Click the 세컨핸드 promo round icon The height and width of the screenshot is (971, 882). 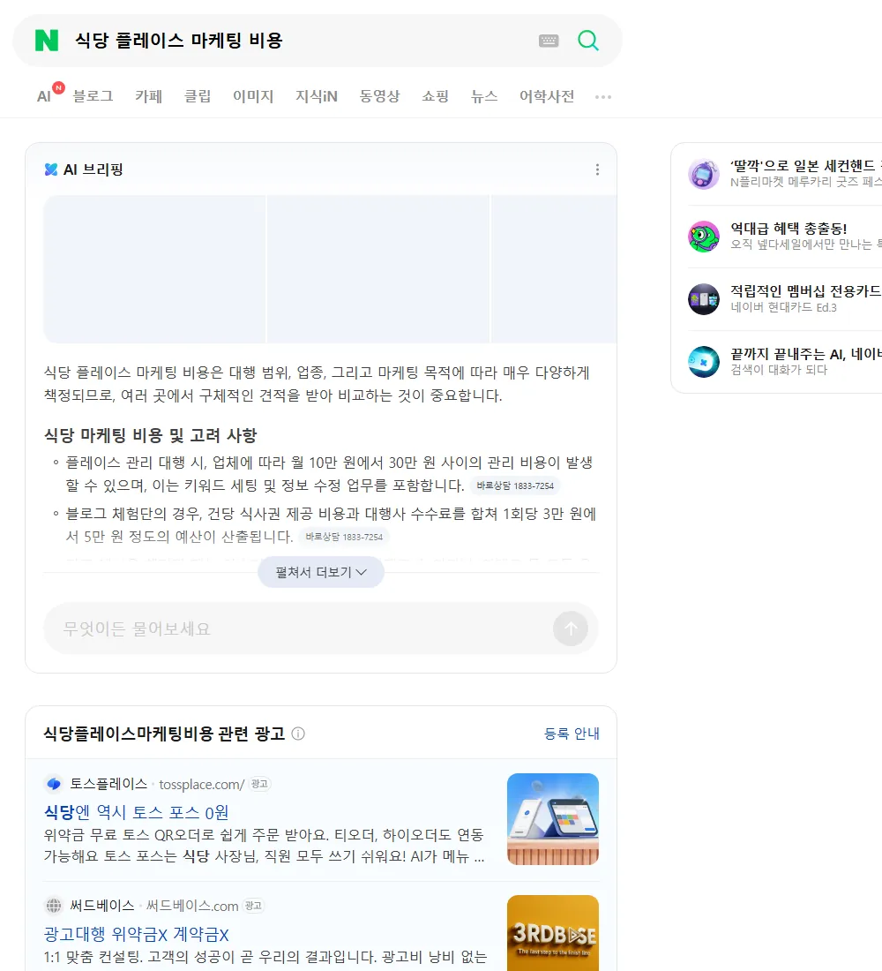pyautogui.click(x=704, y=174)
